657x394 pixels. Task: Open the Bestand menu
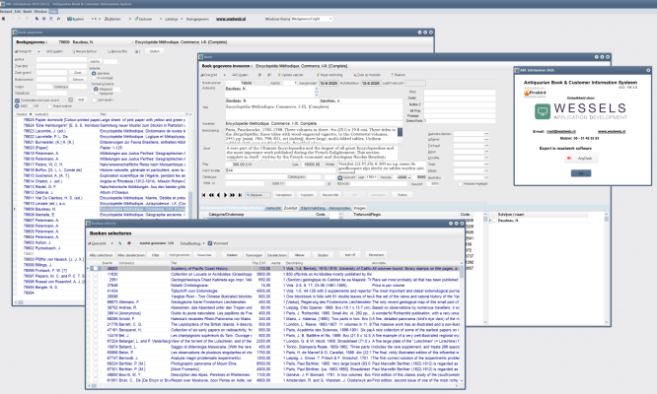coord(7,10)
